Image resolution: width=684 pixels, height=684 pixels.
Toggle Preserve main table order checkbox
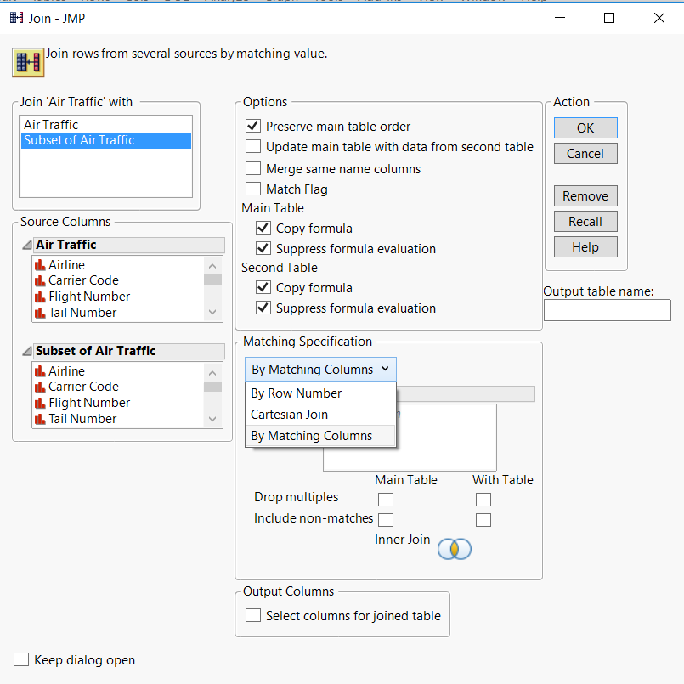coord(253,126)
